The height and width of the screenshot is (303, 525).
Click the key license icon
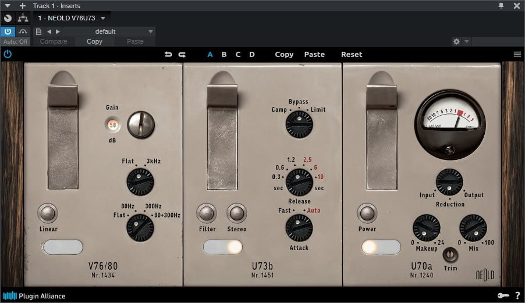(503, 295)
